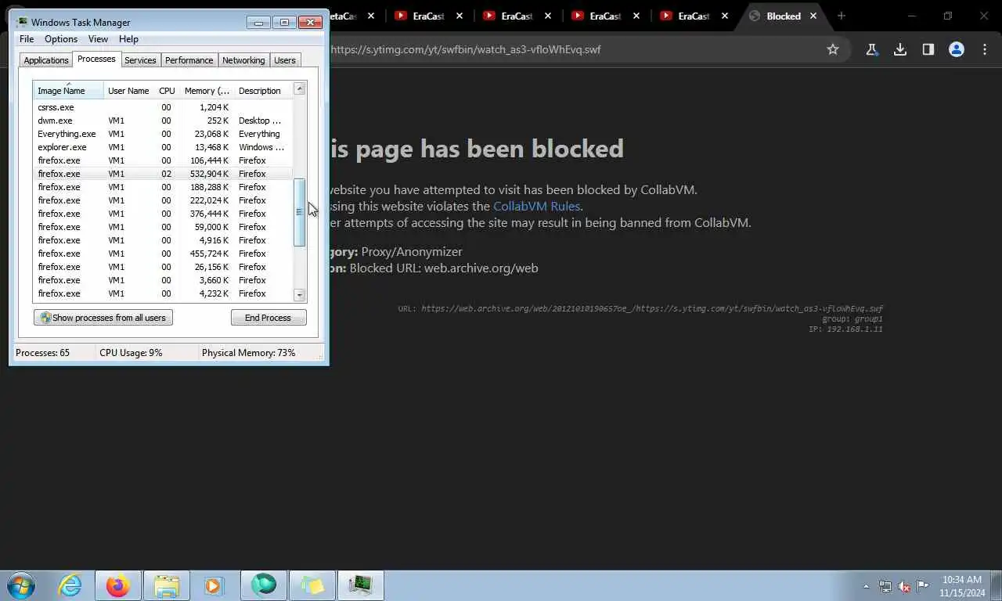Select firefox.exe row using 4,232 K
Image resolution: width=1002 pixels, height=601 pixels.
tap(163, 293)
